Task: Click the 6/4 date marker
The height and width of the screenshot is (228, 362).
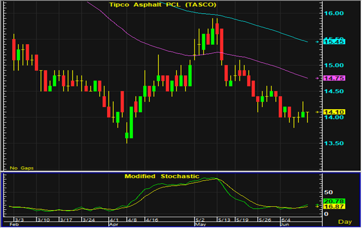Action: 286,220
